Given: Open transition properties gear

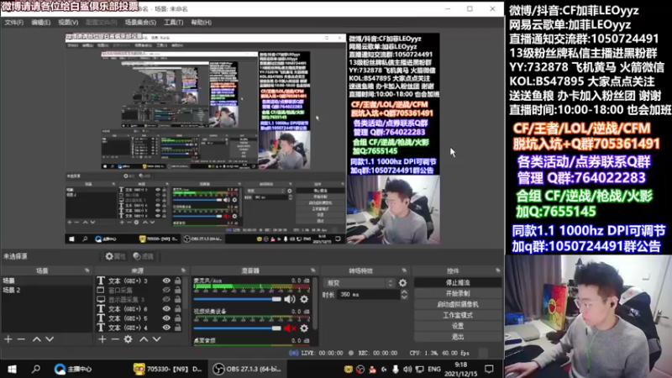Looking at the screenshot, I should pos(402,283).
